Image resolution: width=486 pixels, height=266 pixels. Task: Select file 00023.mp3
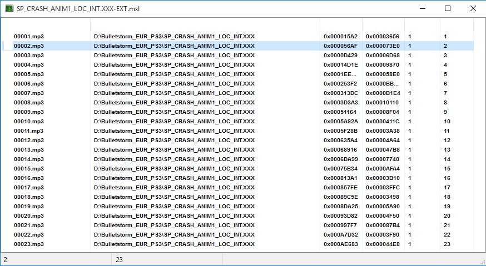tap(29, 244)
